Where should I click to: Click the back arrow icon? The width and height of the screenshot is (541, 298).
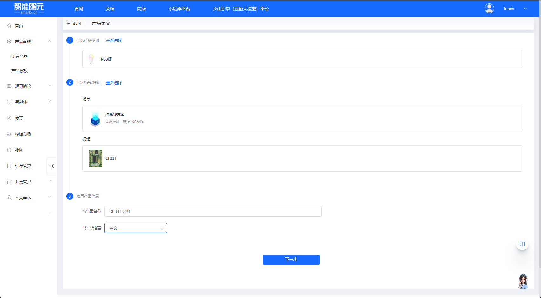(68, 23)
